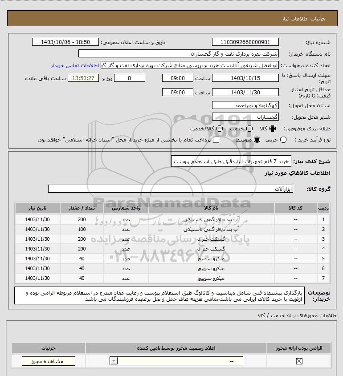
Task: Open the اطلاعات تماس خریدار link
Action: (x=75, y=65)
